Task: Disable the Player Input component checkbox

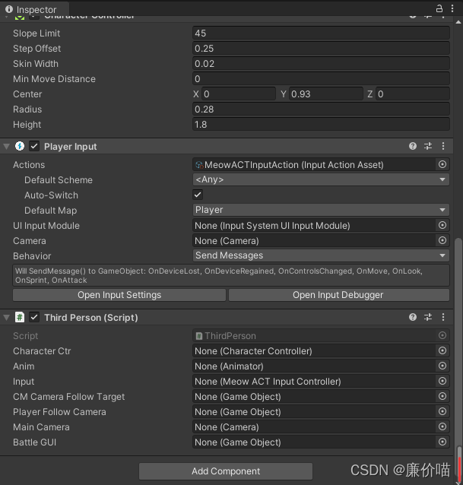Action: (34, 146)
